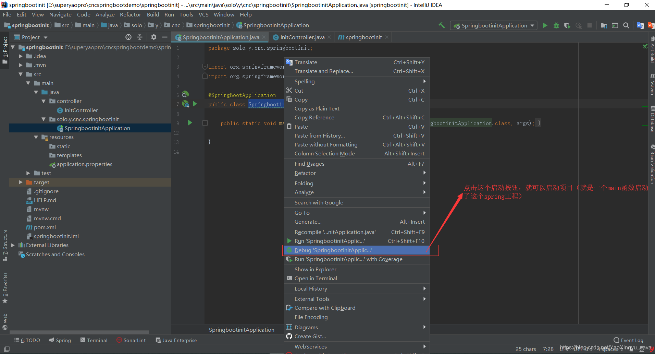Expand the test folder
This screenshot has height=354, width=655.
28,173
